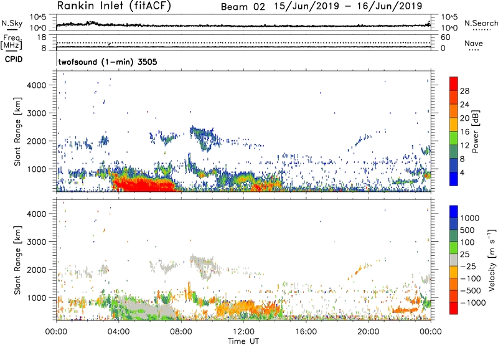Click the blue top of the velocity colorbar
Screen dimensions: 498x345
[x=454, y=212]
